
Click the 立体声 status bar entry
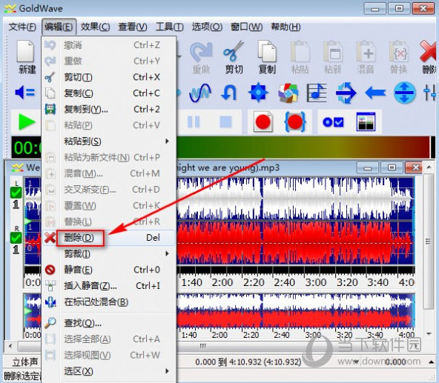pyautogui.click(x=25, y=362)
